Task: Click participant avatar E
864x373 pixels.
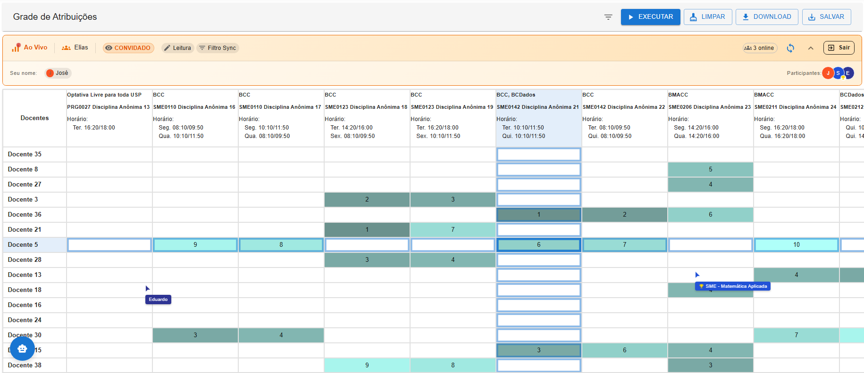Action: point(848,73)
